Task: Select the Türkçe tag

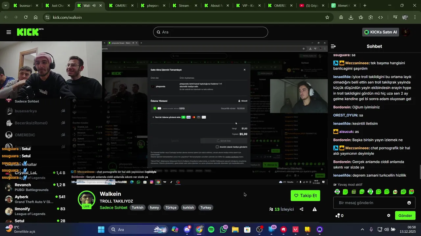Action: [171, 207]
